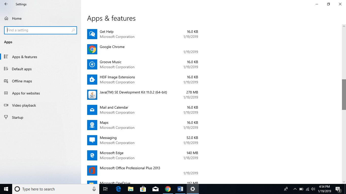Click the notifications icon in the system tray
This screenshot has height=194, width=346.
click(338, 189)
